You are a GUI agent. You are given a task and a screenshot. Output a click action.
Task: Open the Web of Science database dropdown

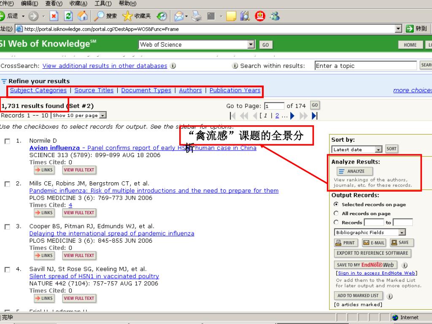[251, 44]
